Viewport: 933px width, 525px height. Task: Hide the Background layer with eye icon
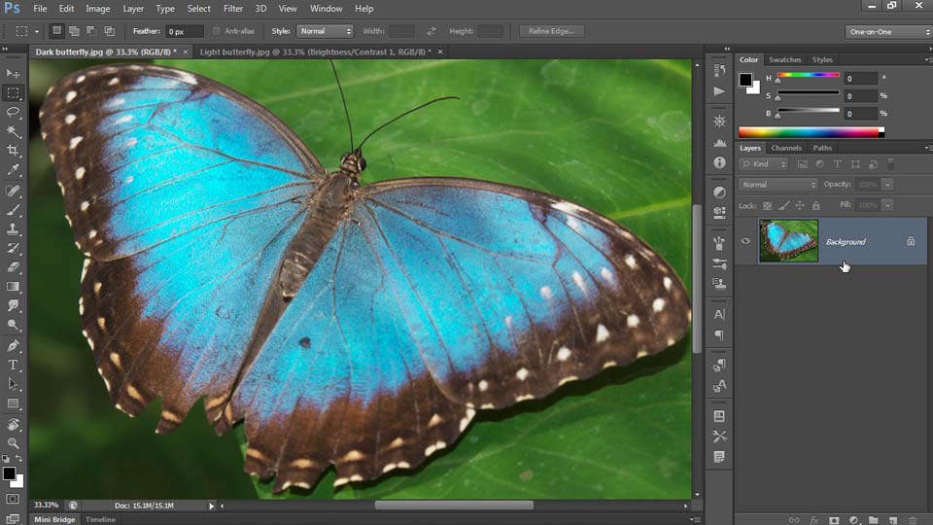[x=745, y=241]
